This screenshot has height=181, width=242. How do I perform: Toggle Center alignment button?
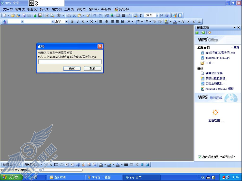[x=106, y=22]
